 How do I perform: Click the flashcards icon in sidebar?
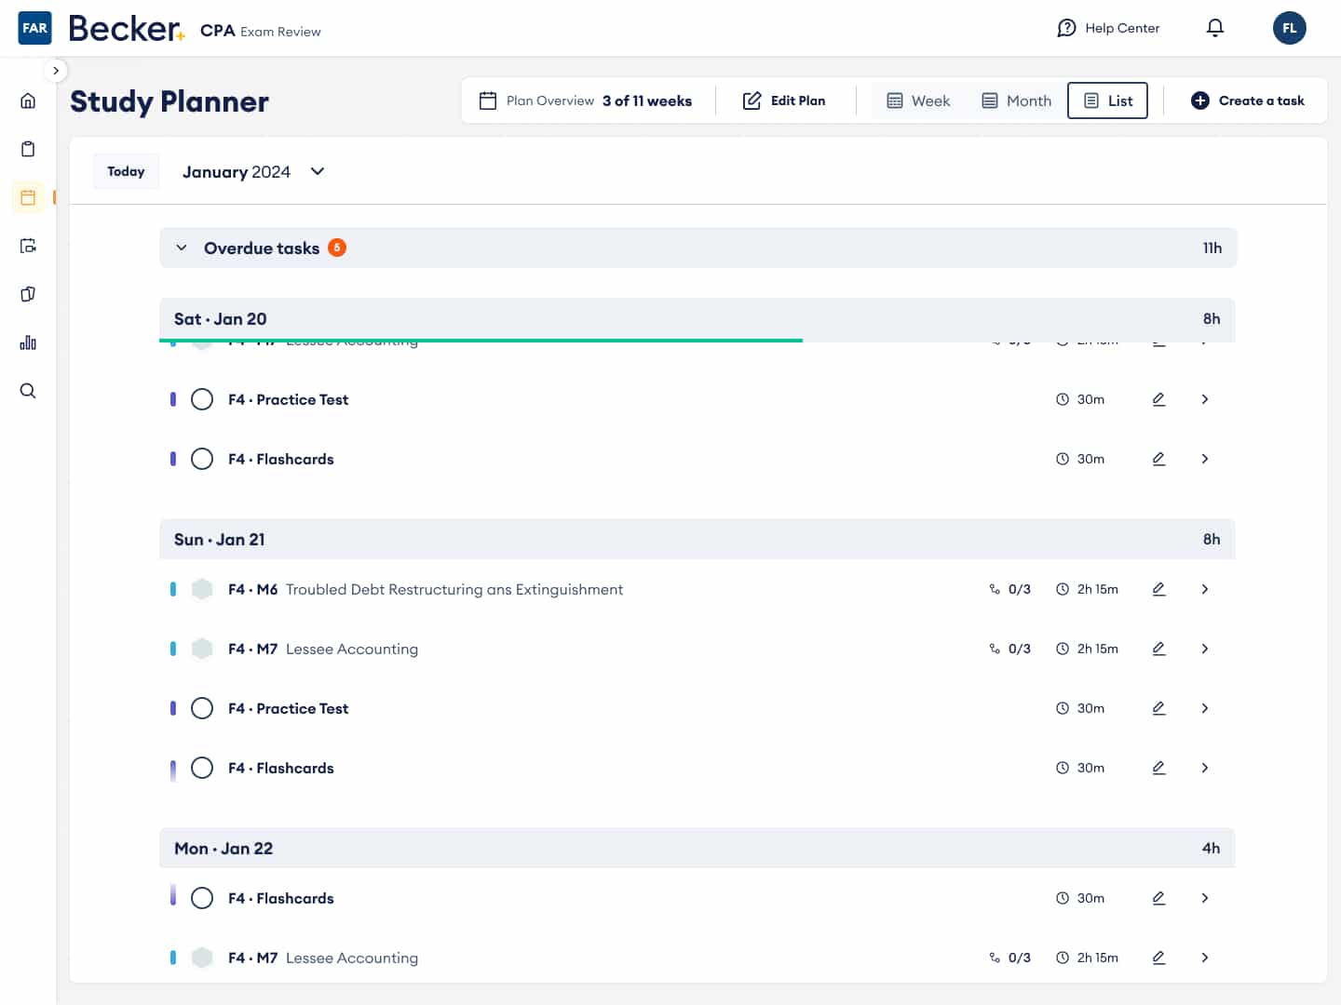point(28,294)
